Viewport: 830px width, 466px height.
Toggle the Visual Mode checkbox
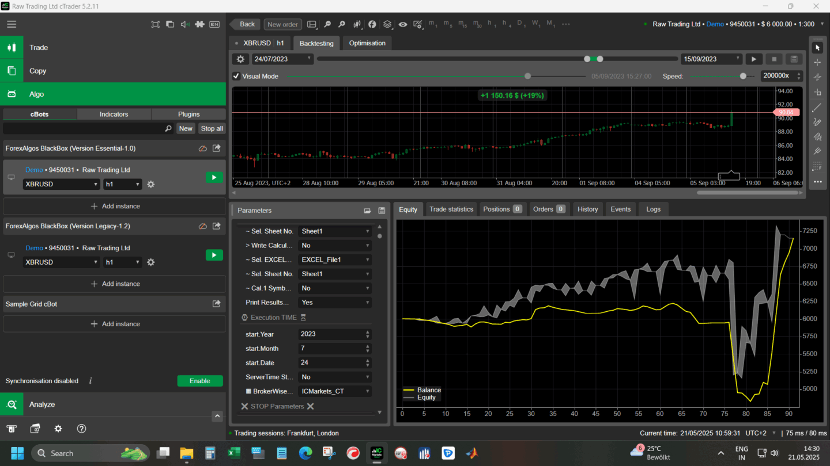tap(236, 76)
